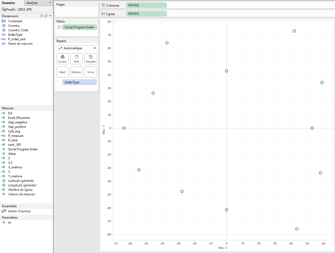Open the Dimensions panel options caret
Viewport: 335px width, 253px height.
(50, 16)
